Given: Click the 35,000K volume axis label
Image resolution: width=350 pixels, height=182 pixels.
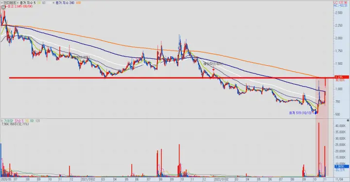Looking at the screenshot, I should (341, 132).
